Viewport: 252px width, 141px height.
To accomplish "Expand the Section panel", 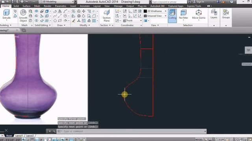I will click(x=106, y=25).
